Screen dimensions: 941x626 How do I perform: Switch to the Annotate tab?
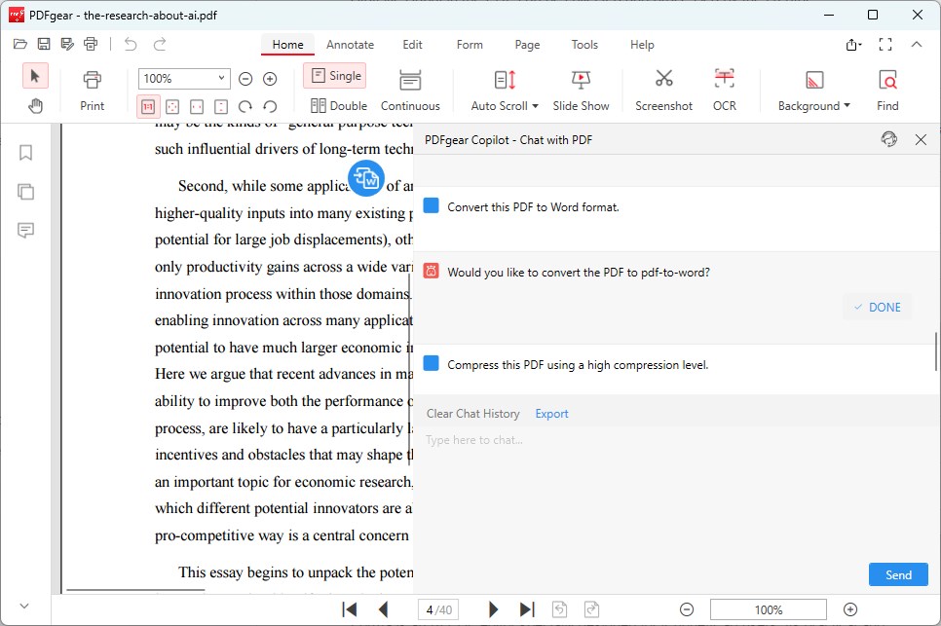click(350, 45)
